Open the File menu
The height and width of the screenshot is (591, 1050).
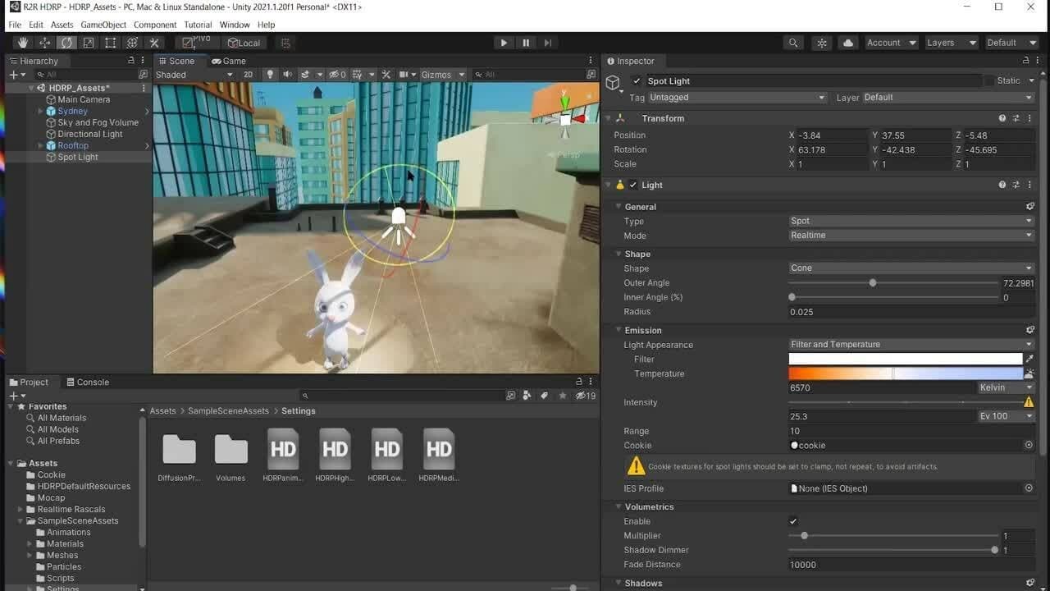(15, 25)
